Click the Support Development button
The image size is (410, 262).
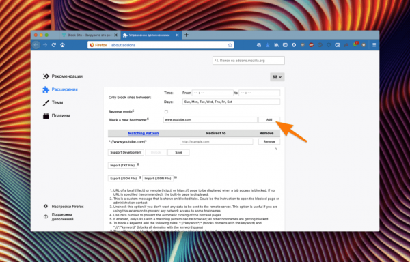click(126, 152)
